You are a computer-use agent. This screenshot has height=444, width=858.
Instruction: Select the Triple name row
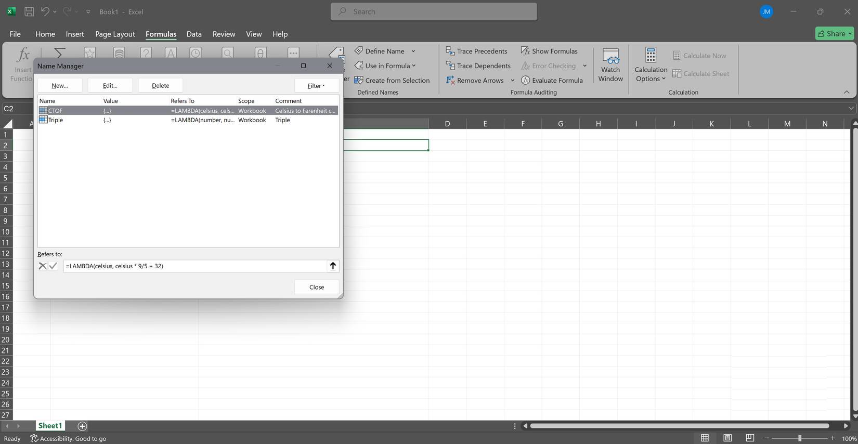point(56,120)
